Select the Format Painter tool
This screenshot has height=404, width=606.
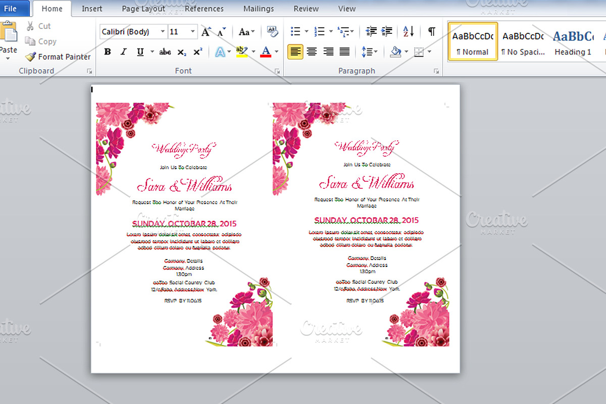pyautogui.click(x=58, y=57)
